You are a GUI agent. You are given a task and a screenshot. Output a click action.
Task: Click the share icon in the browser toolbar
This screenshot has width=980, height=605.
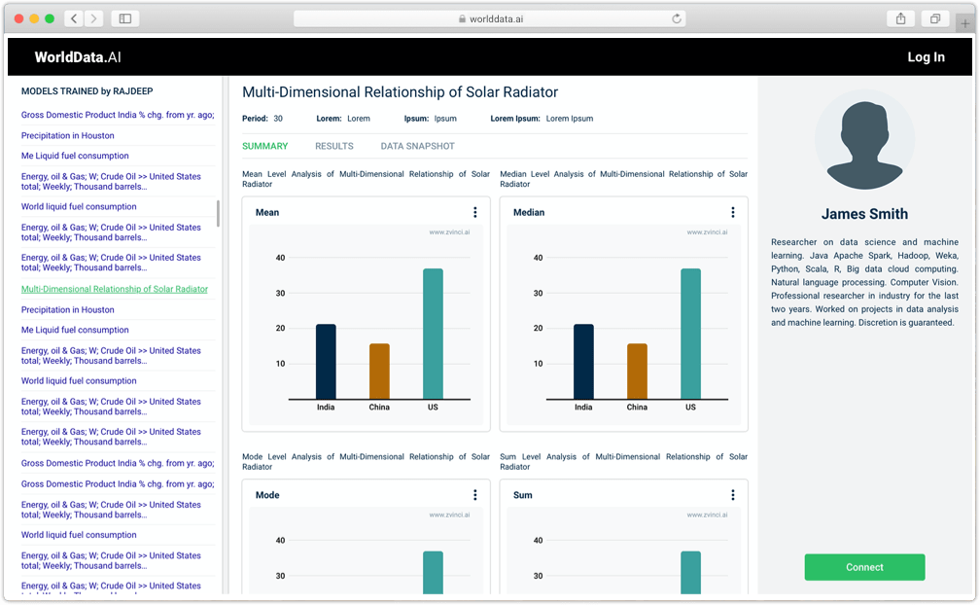899,18
